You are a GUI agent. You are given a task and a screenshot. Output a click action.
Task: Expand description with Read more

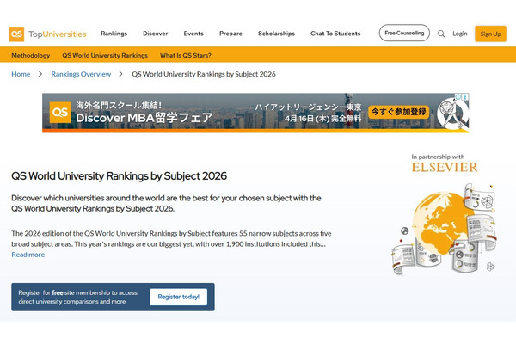click(x=28, y=255)
